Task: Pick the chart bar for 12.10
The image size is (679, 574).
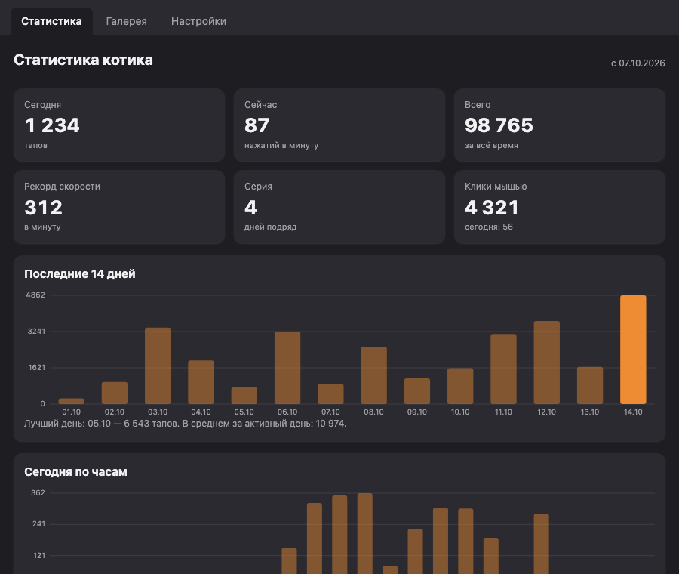Action: pyautogui.click(x=546, y=363)
